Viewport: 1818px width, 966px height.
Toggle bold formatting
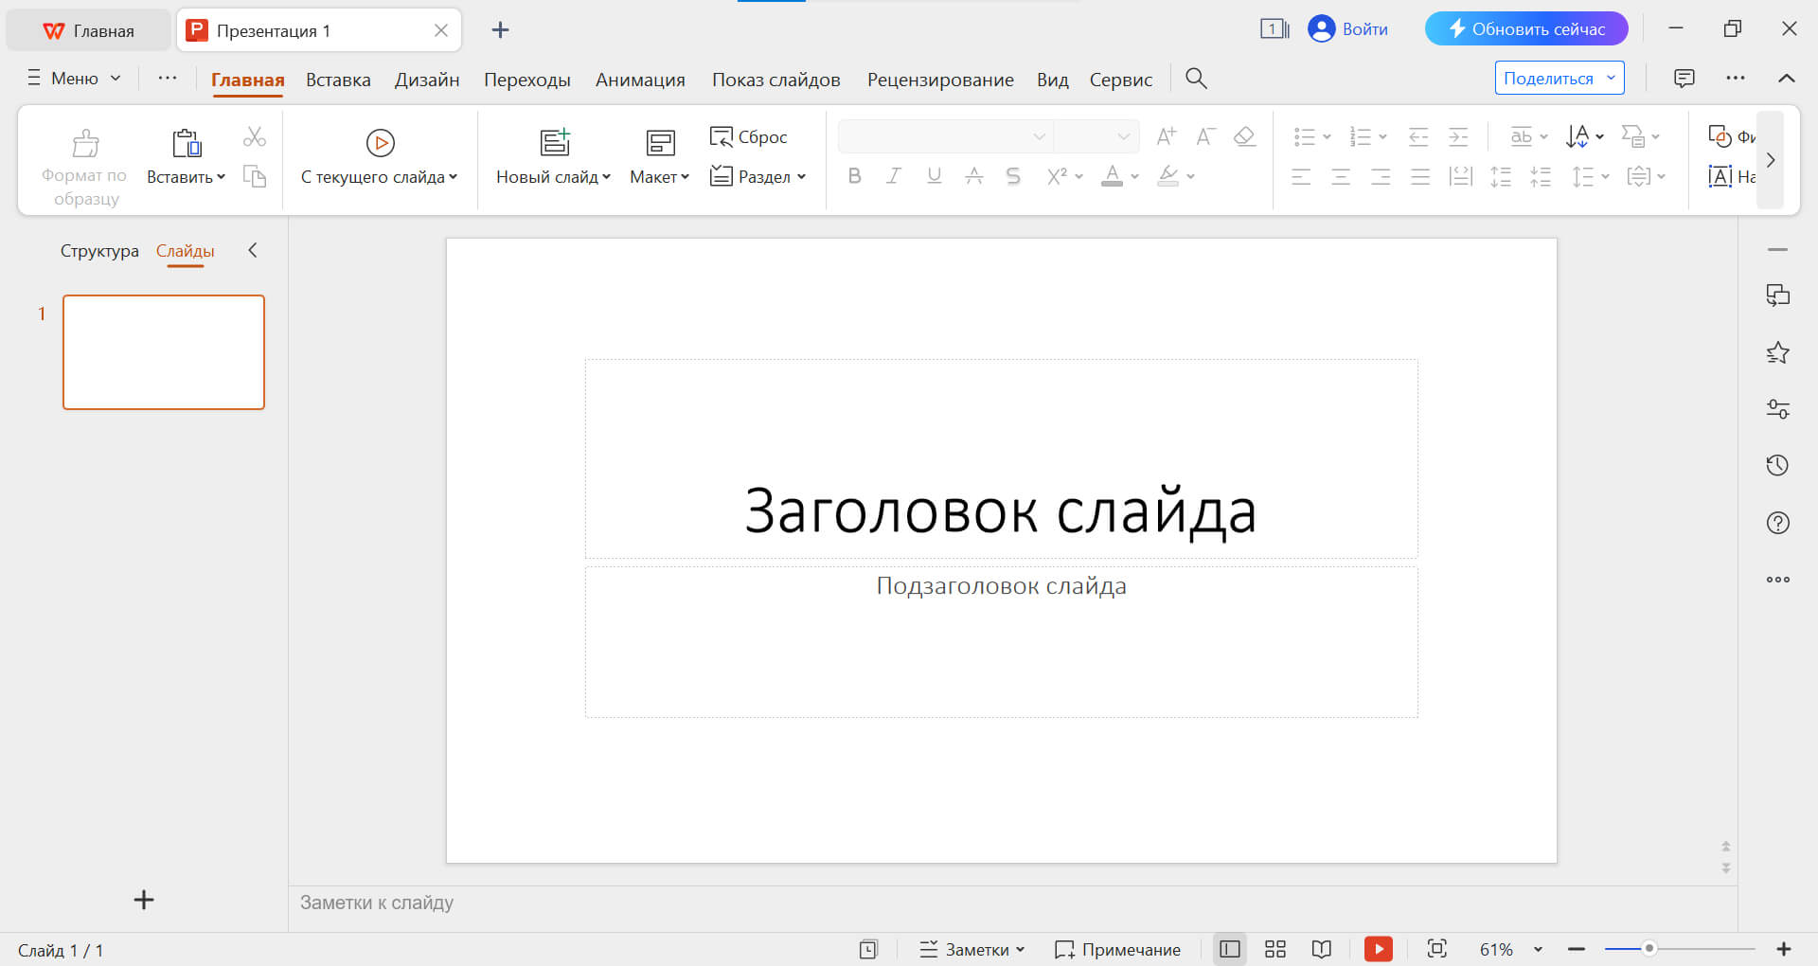click(x=854, y=176)
